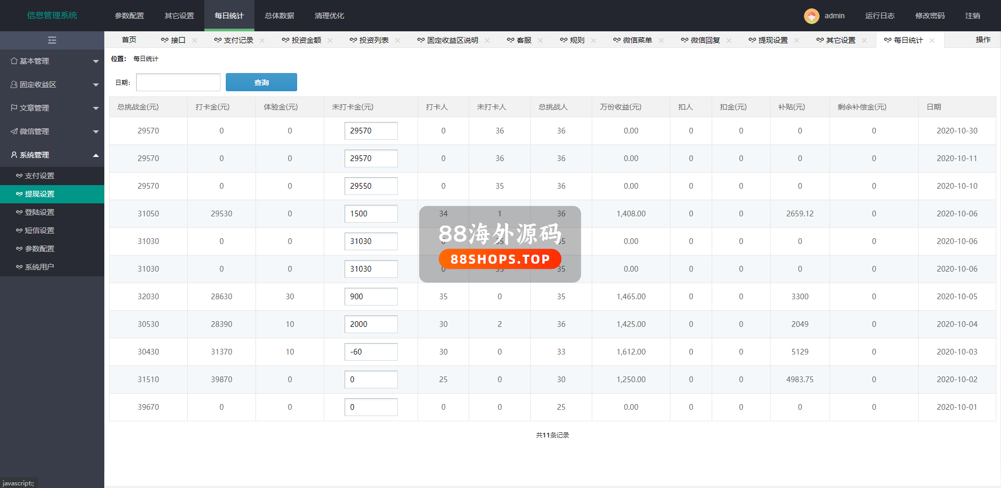
Task: Close the 客服 tab using X icon
Action: click(540, 41)
